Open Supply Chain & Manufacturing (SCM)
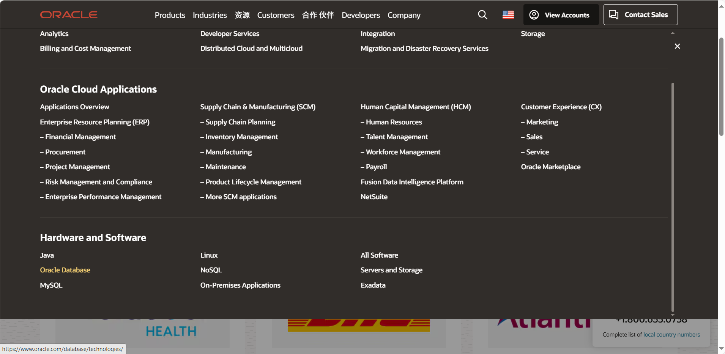Viewport: 725px width, 354px height. tap(258, 107)
